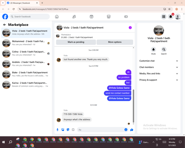Open Windows action center notifications icon

coord(180,142)
